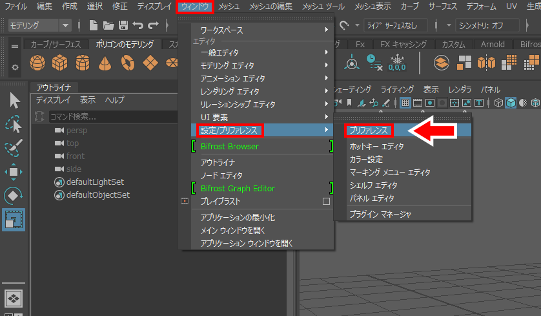541x316 pixels.
Task: Toggle smooth shade all cube icon
Action: pos(510,103)
